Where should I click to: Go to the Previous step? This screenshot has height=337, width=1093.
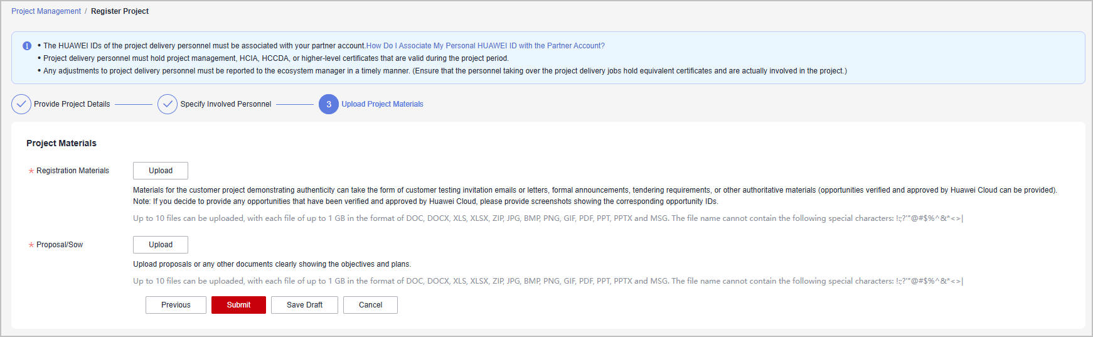pyautogui.click(x=176, y=305)
